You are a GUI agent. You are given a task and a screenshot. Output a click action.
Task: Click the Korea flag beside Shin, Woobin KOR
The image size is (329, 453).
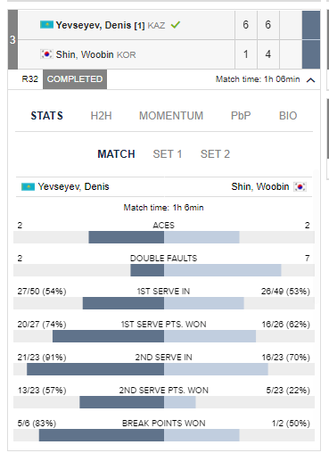click(x=46, y=54)
